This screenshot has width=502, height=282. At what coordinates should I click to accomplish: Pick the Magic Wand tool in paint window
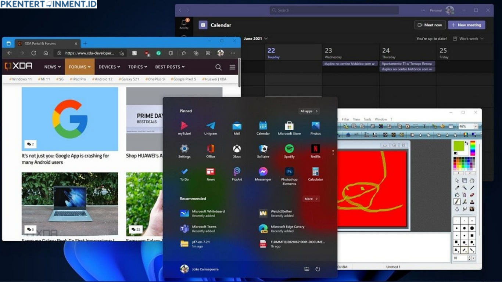pos(465,188)
